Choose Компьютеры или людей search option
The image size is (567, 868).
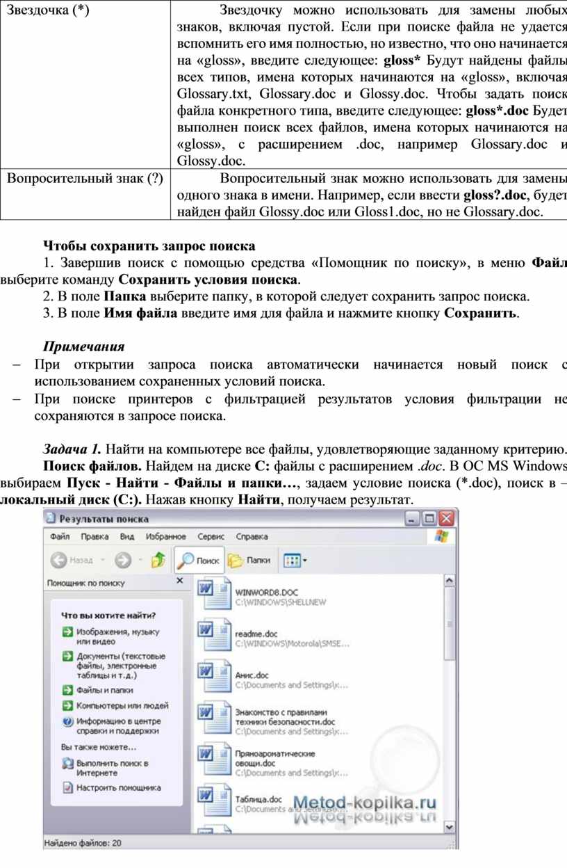coord(115,705)
